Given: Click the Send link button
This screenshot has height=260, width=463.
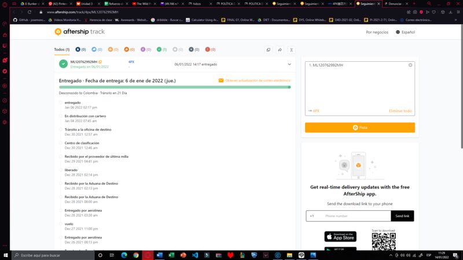Looking at the screenshot, I should click(x=402, y=216).
